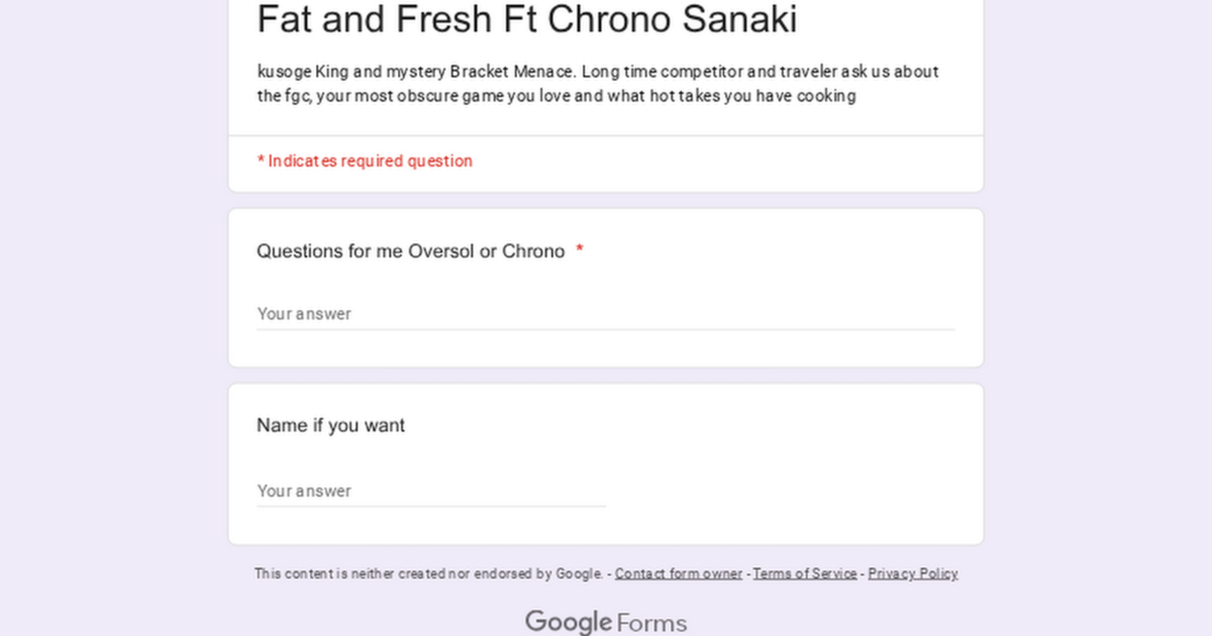Open the Privacy Policy link
The image size is (1212, 636).
[913, 574]
